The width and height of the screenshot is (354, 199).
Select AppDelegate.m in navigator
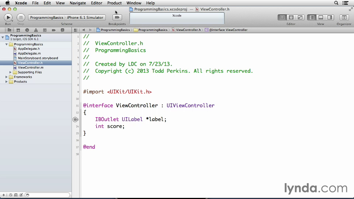pyautogui.click(x=29, y=53)
